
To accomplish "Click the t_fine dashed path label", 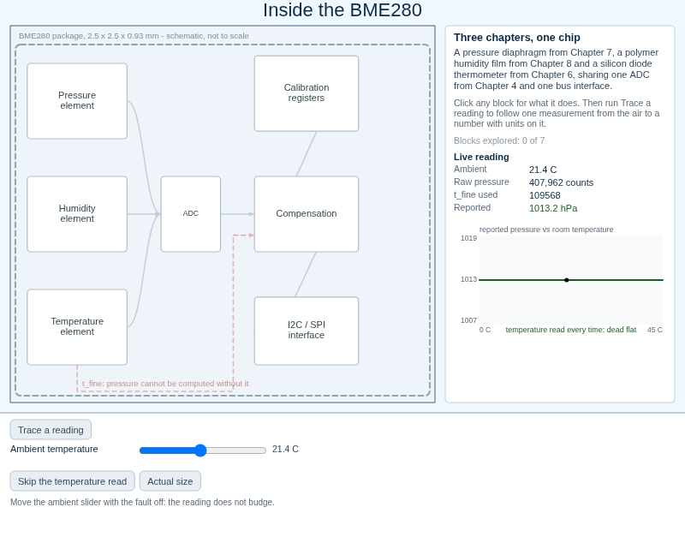I will pyautogui.click(x=165, y=384).
